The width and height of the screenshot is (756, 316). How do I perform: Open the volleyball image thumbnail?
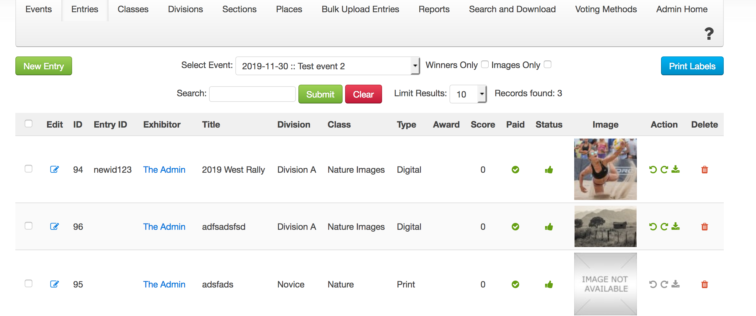(605, 169)
